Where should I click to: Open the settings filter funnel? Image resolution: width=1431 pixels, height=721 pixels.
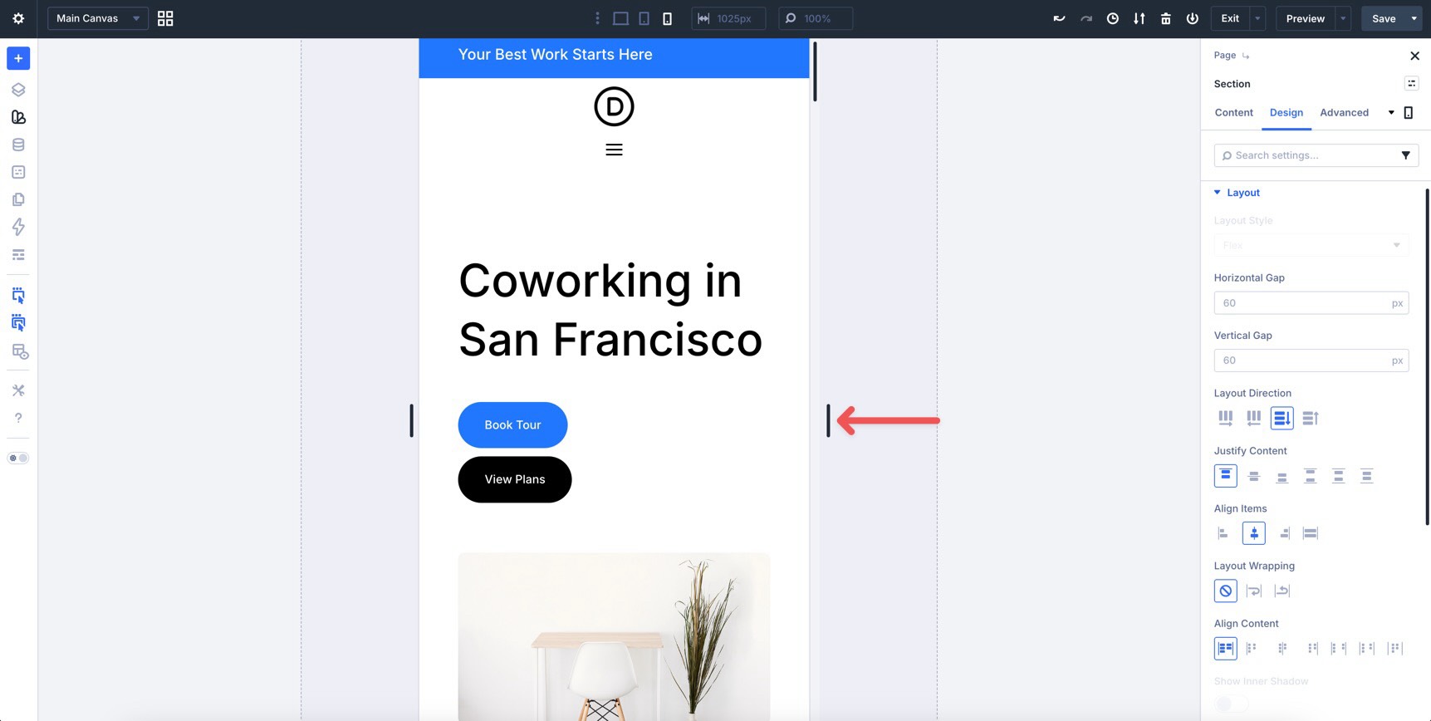click(x=1405, y=155)
